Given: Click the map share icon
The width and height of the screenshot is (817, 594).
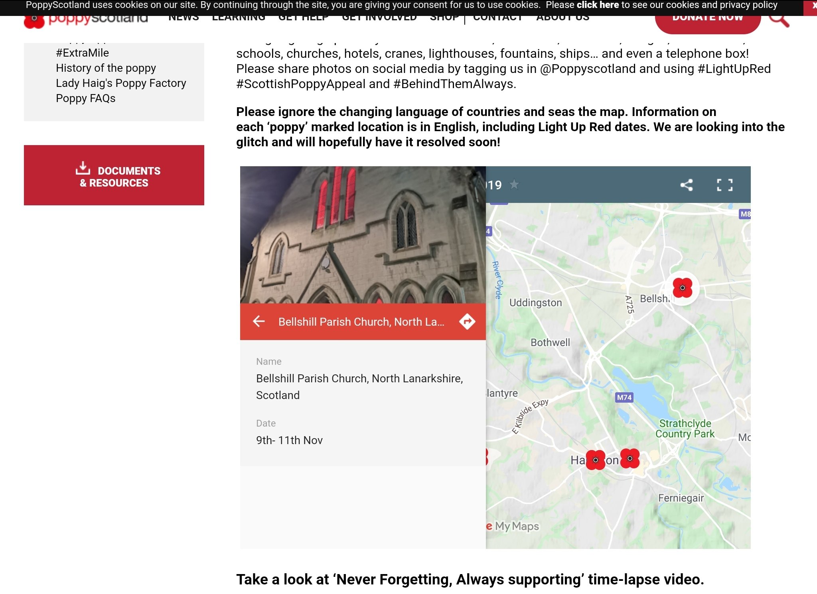Looking at the screenshot, I should coord(687,185).
